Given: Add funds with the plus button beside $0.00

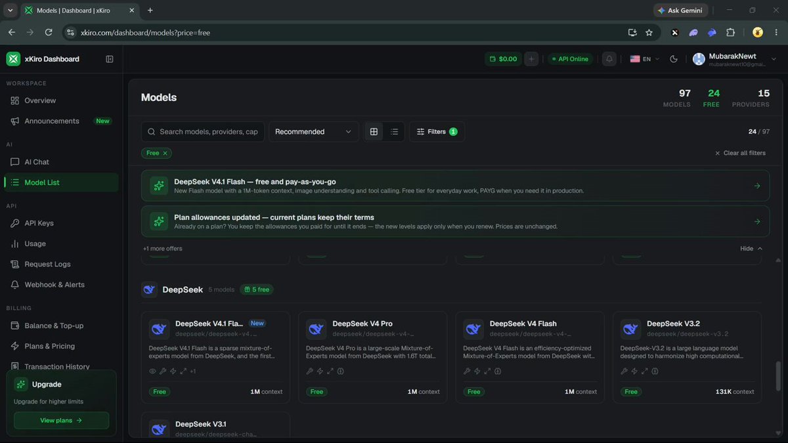Looking at the screenshot, I should click(532, 59).
